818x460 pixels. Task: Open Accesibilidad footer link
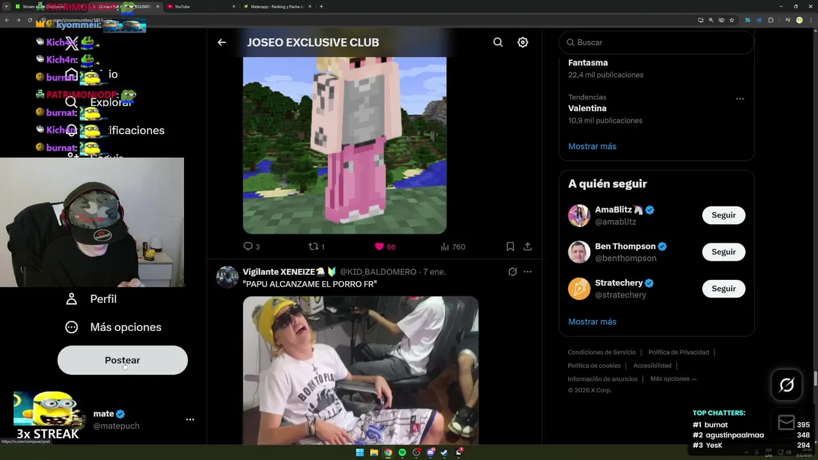652,365
